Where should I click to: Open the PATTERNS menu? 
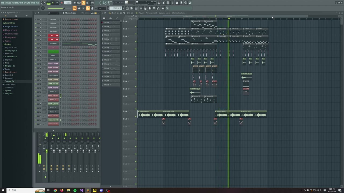click(x=15, y=3)
